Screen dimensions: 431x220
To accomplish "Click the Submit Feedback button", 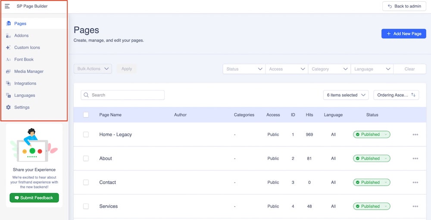I will (34, 198).
